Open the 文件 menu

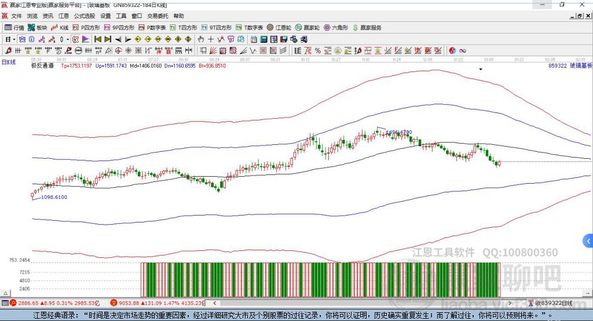(16, 16)
